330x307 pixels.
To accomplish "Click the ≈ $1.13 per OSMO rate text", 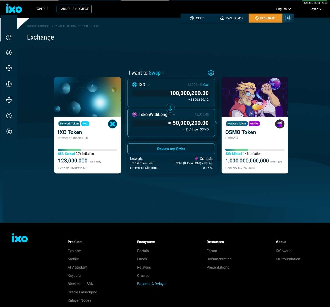I will click(x=196, y=129).
